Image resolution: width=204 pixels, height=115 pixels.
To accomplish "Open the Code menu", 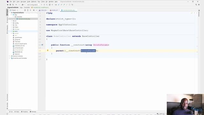I will point(29,2).
